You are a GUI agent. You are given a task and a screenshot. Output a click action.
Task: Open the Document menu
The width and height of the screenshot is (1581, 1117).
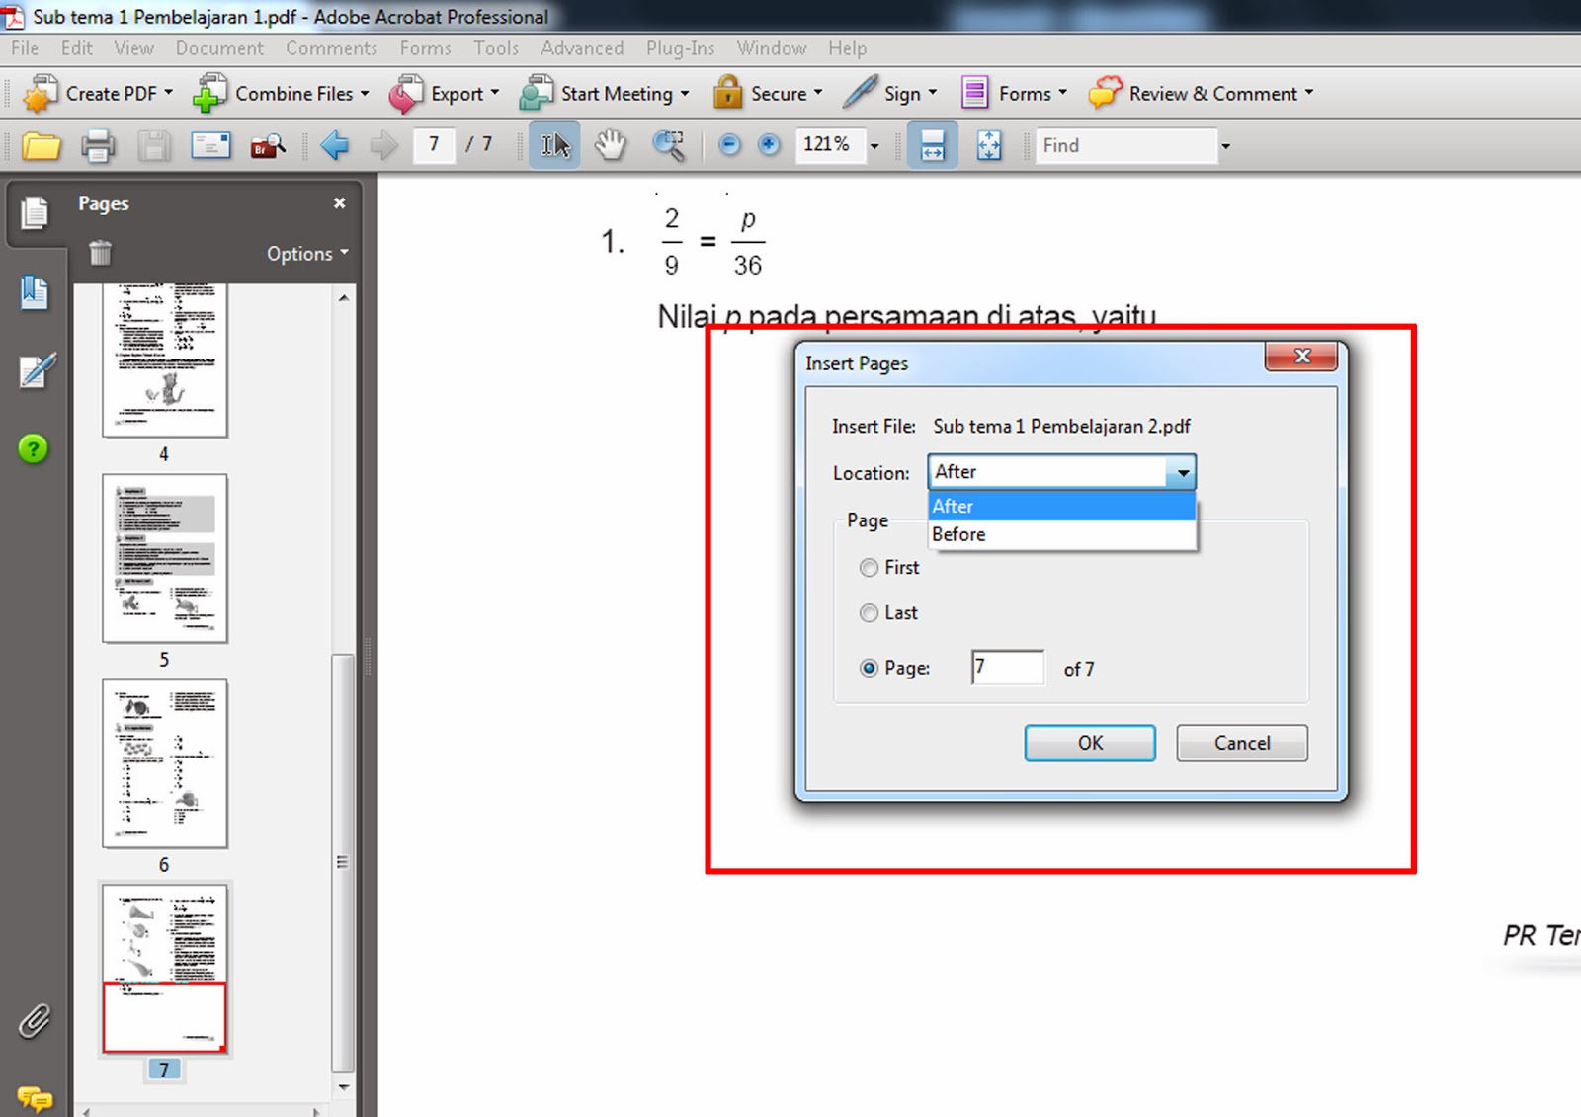219,48
